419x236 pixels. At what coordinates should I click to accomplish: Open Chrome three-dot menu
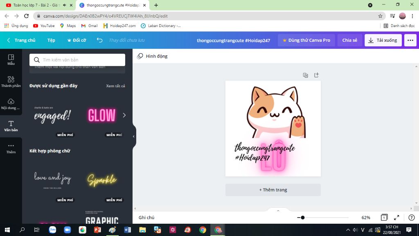coord(412,16)
